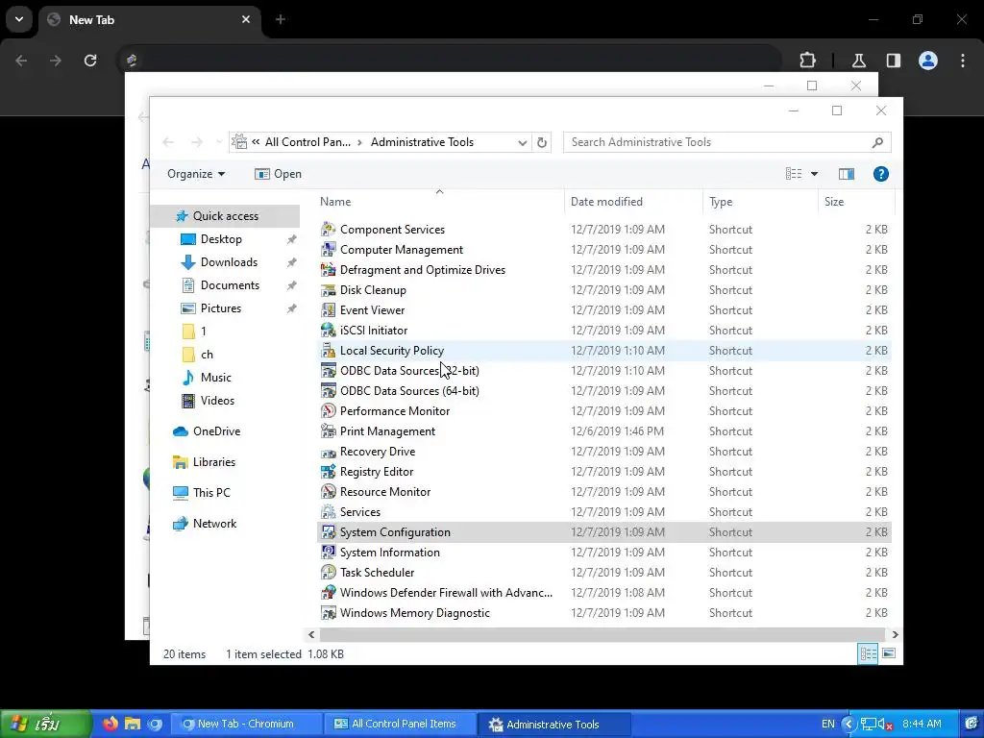The height and width of the screenshot is (738, 984).
Task: Click the EN language indicator in tray
Action: tap(828, 724)
